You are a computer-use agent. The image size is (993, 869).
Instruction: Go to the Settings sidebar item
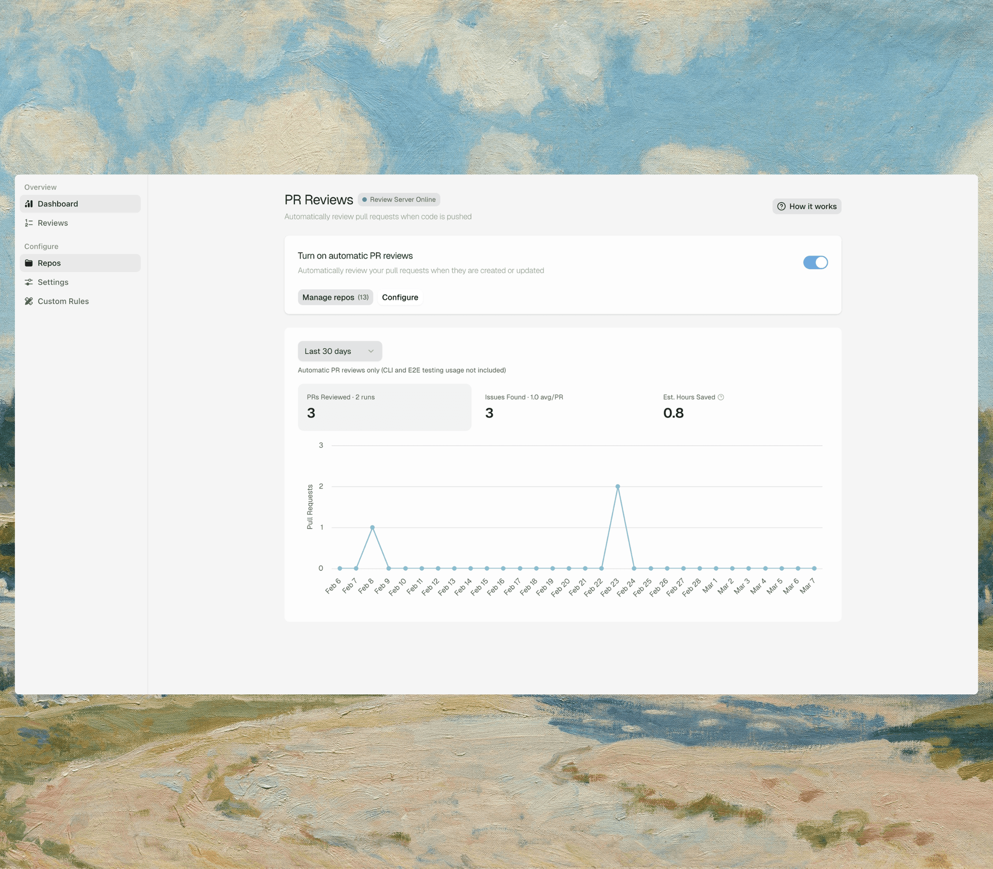53,282
